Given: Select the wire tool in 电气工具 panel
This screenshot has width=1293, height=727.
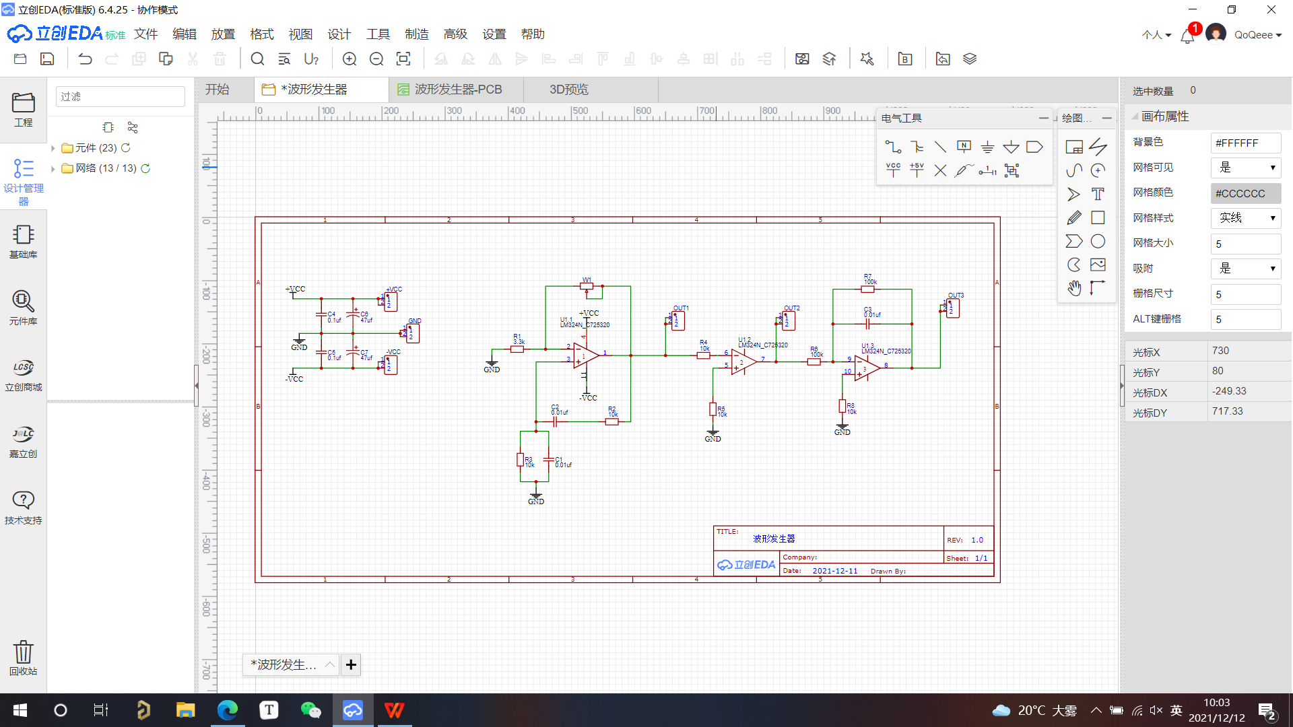Looking at the screenshot, I should pos(893,146).
